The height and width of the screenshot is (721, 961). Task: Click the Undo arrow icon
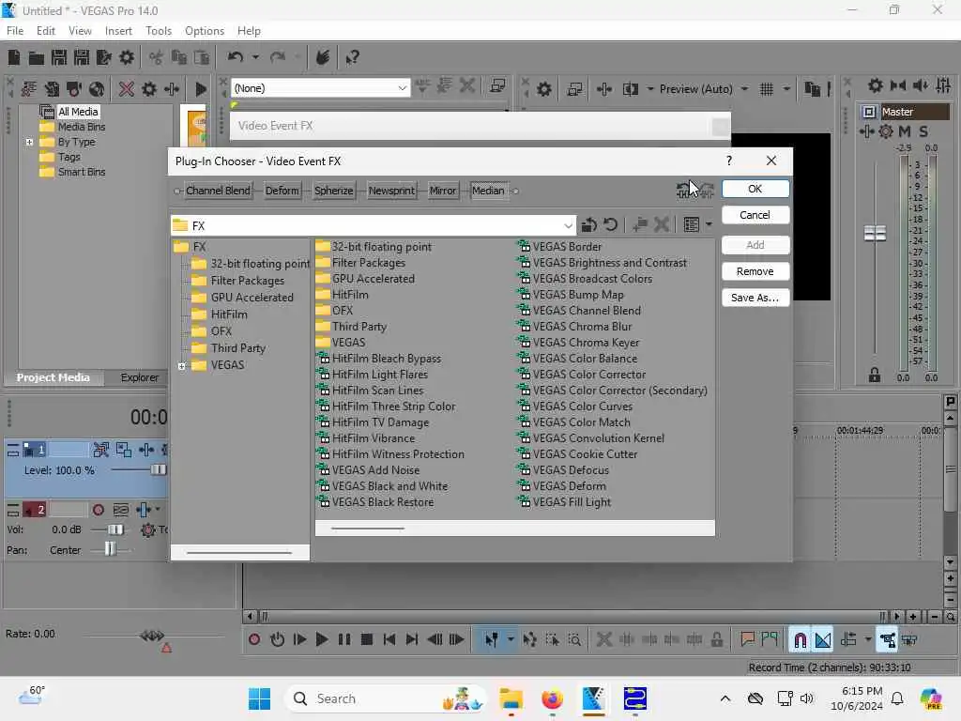236,57
